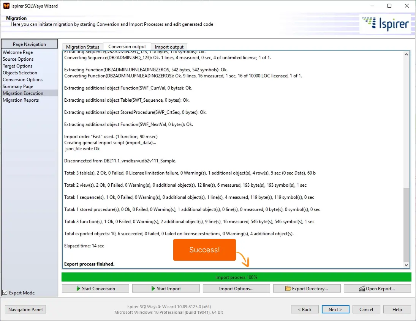Viewport: 416px width, 321px height.
Task: Open Help from the bottom bar
Action: coord(397,309)
